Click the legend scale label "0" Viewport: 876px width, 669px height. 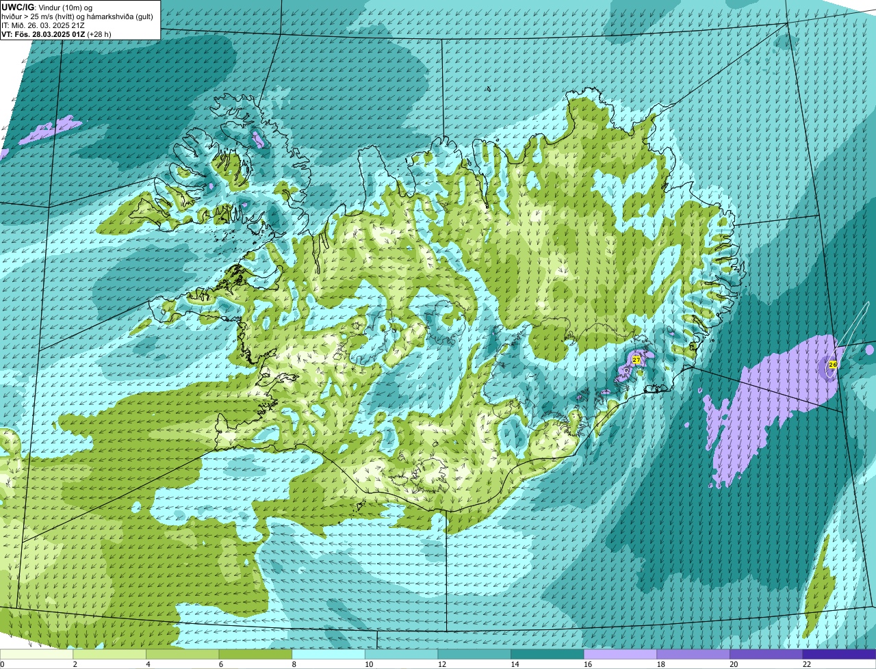(x=3, y=664)
